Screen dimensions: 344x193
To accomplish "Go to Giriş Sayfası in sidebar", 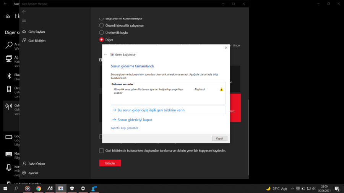I will (x=36, y=32).
